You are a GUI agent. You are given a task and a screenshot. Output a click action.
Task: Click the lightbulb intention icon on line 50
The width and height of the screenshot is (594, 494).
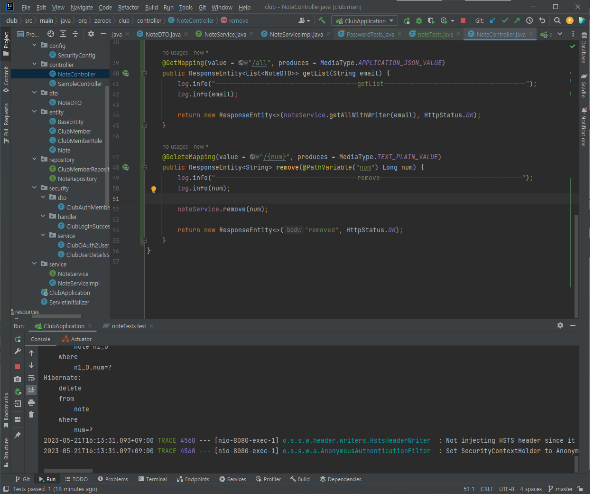(154, 189)
